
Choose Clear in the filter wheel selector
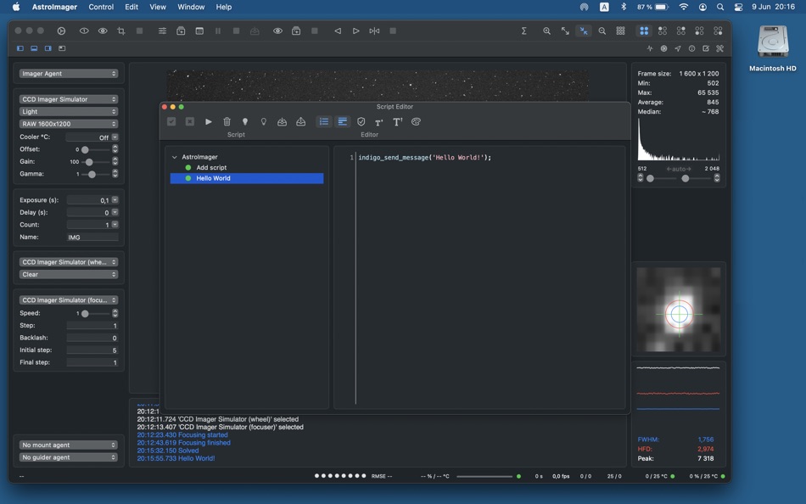click(67, 274)
